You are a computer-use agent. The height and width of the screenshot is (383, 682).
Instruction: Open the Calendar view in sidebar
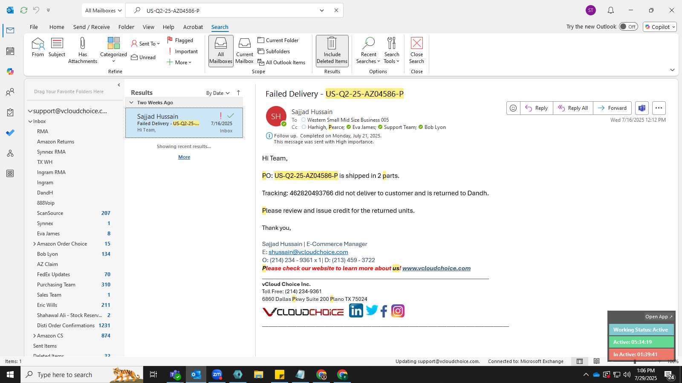pos(10,51)
